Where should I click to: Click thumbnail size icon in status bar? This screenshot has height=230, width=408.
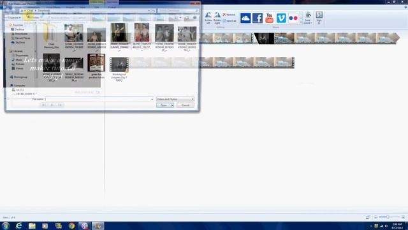(368, 217)
